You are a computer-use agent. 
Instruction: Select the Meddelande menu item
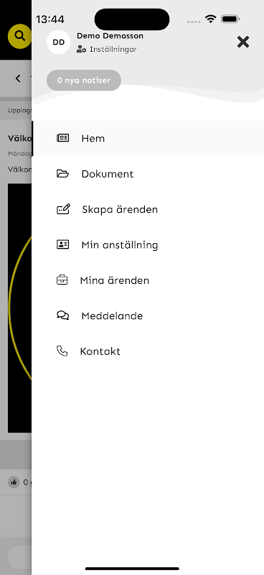(x=148, y=316)
